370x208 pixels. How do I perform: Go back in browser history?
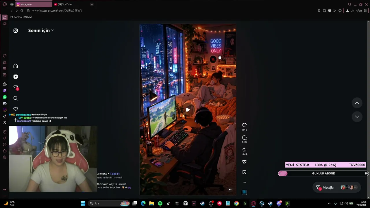tap(12, 11)
